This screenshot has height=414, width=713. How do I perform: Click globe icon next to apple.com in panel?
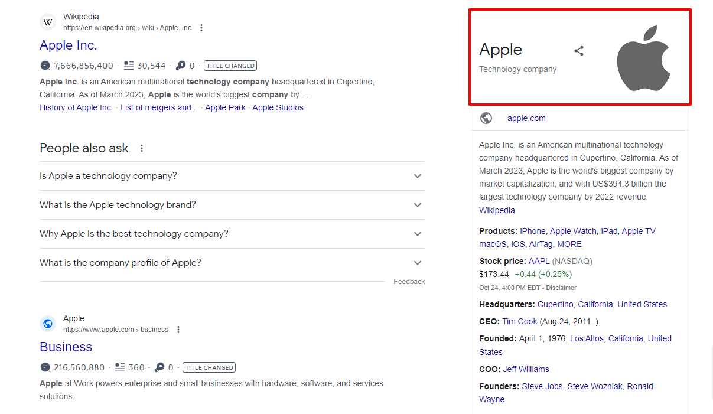(x=486, y=118)
